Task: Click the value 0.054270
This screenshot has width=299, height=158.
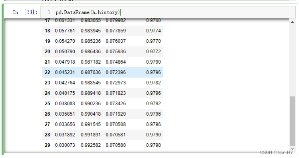Action: tap(65, 41)
